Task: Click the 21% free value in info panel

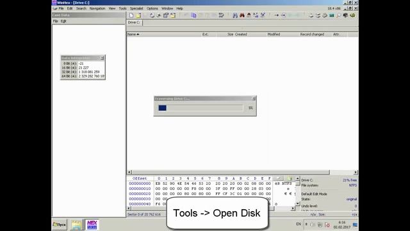Action: tap(350, 180)
